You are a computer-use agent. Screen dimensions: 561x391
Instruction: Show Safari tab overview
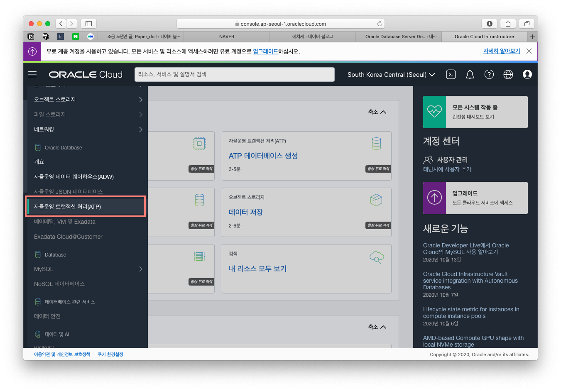click(527, 24)
